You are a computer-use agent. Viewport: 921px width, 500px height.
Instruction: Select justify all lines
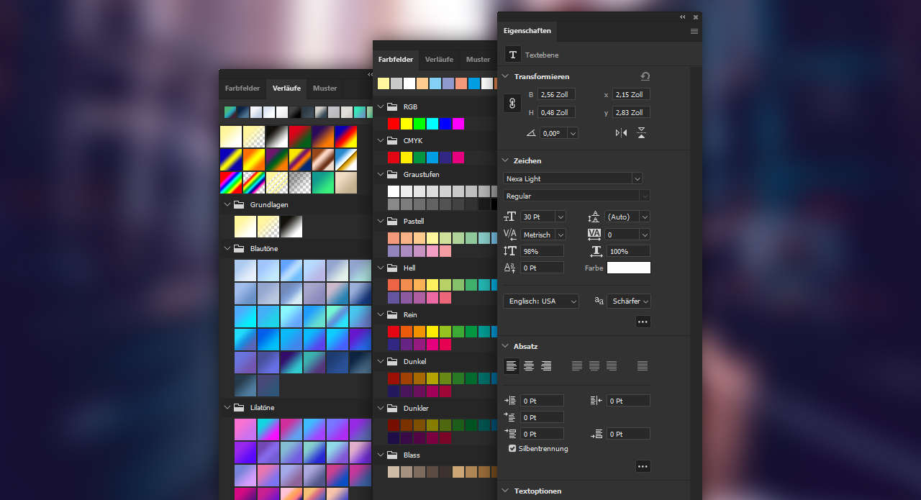pyautogui.click(x=643, y=366)
